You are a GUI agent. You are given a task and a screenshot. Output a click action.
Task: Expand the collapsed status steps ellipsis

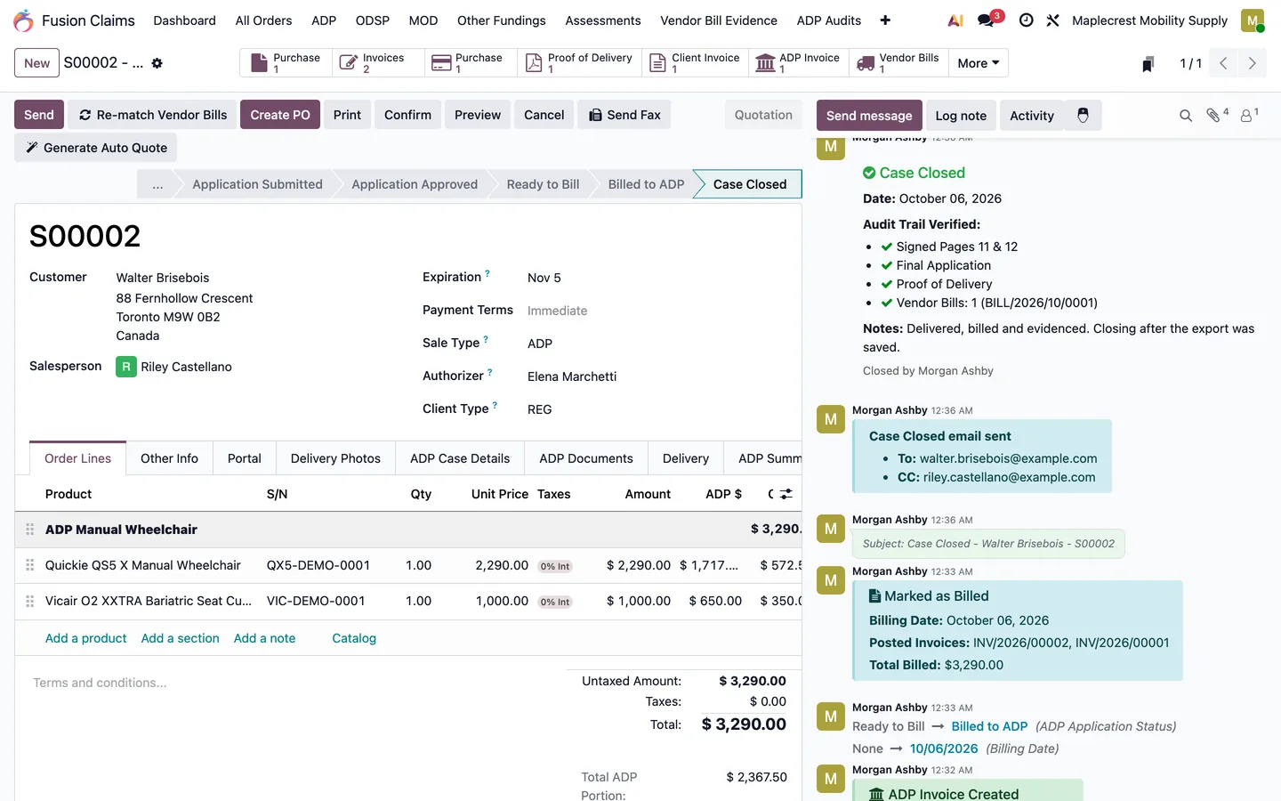(157, 184)
